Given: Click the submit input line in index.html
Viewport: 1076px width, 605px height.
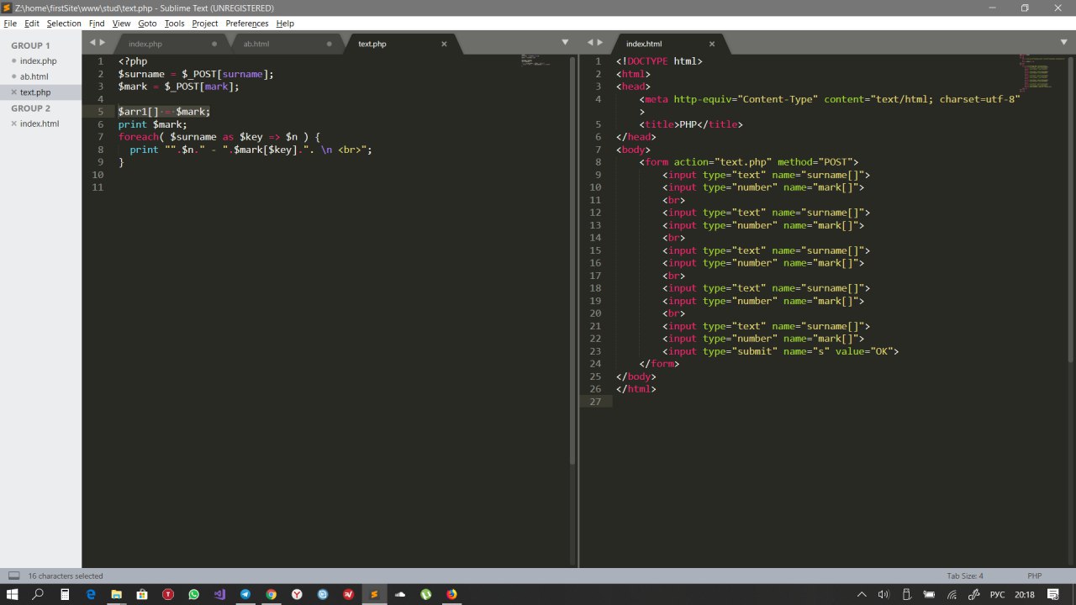Looking at the screenshot, I should point(781,351).
